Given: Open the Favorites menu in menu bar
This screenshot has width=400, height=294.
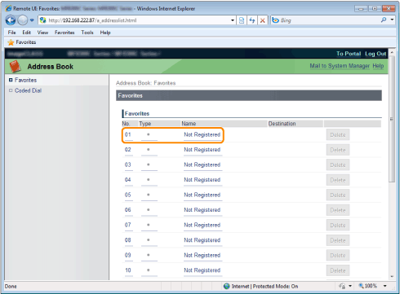Looking at the screenshot, I should click(64, 33).
